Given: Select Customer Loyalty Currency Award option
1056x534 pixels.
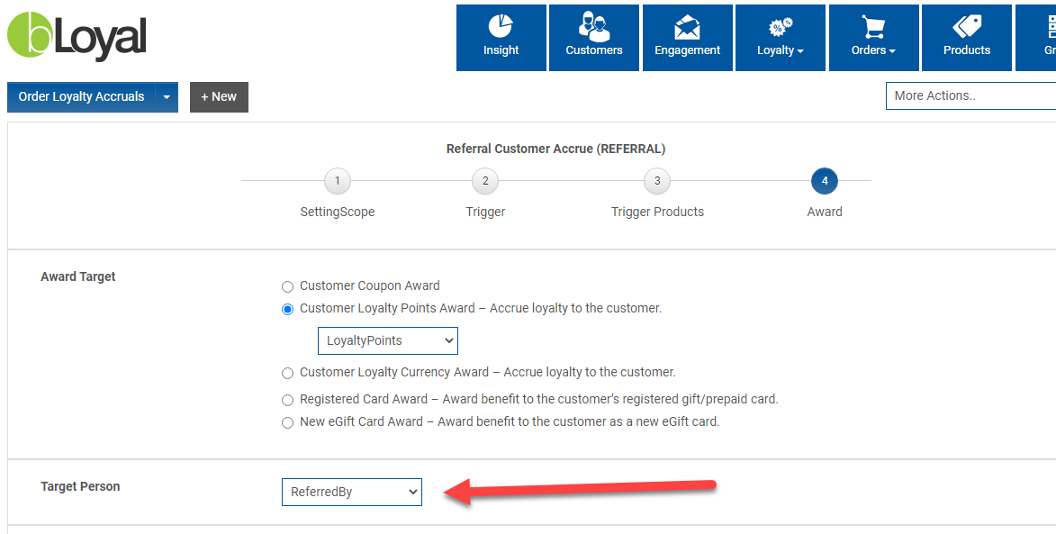Looking at the screenshot, I should (x=288, y=373).
